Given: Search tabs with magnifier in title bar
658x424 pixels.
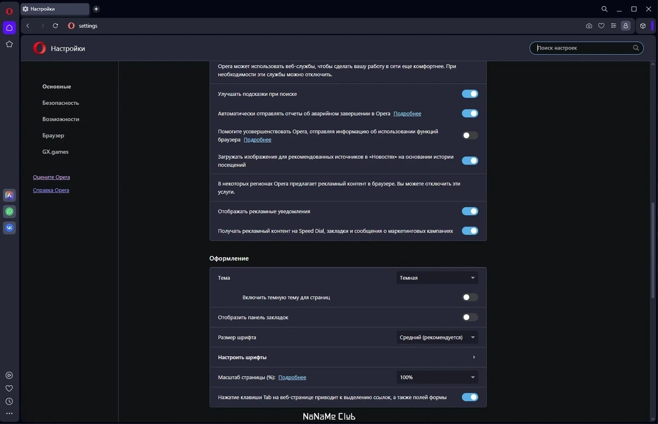Looking at the screenshot, I should click(604, 9).
